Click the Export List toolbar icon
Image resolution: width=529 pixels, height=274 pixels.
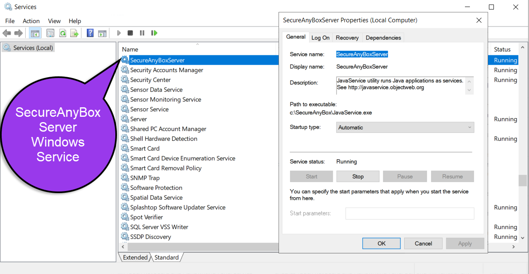(74, 33)
